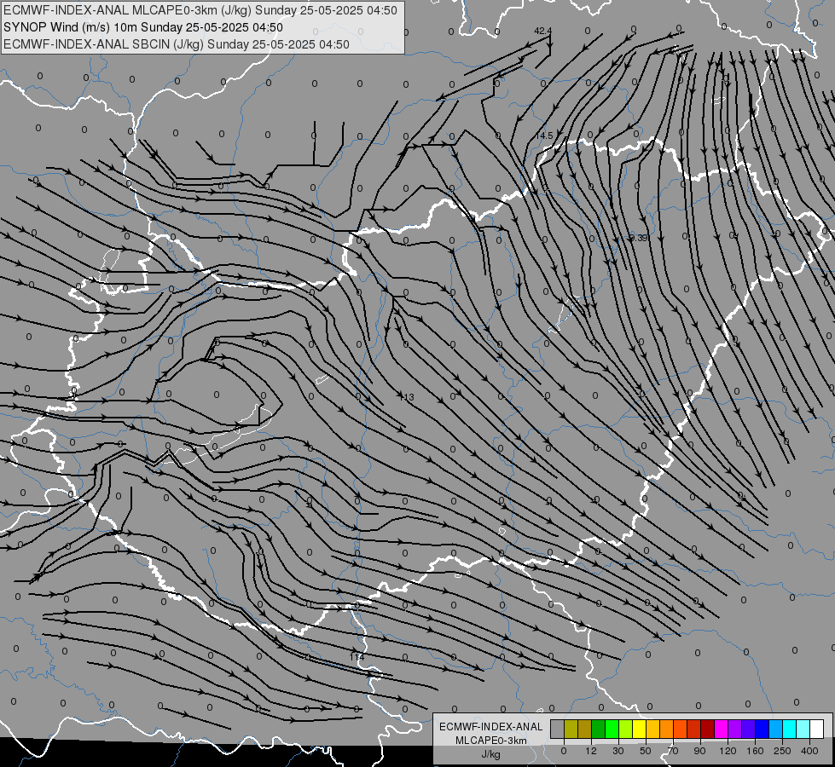The width and height of the screenshot is (835, 767).
Task: Click the SYNOP Wind 10m title line
Action: click(x=142, y=27)
